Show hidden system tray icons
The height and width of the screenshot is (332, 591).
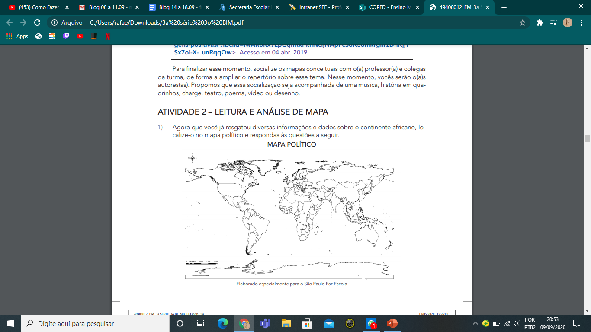(475, 323)
